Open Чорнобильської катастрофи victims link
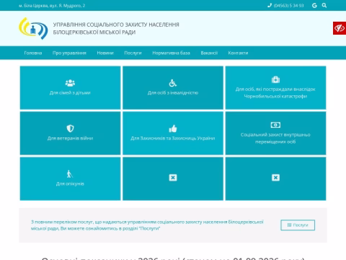This screenshot has width=346, height=260. (275, 92)
